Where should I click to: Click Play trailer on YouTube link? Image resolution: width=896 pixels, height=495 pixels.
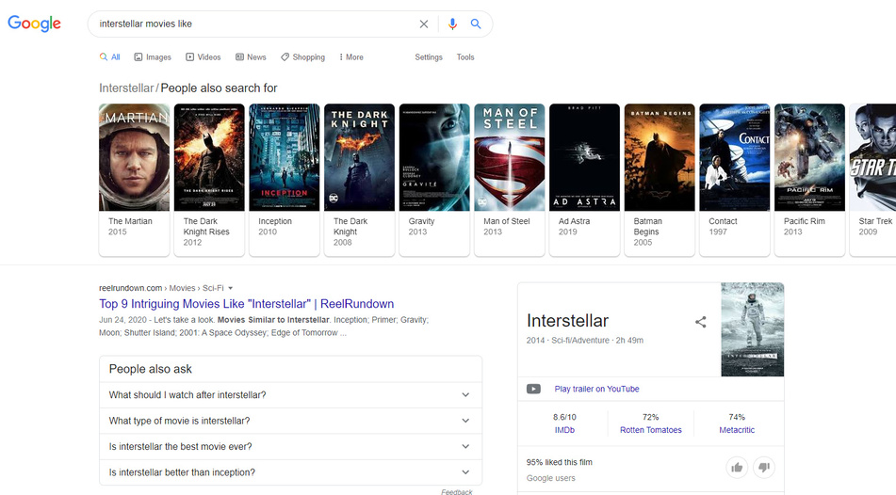[596, 389]
